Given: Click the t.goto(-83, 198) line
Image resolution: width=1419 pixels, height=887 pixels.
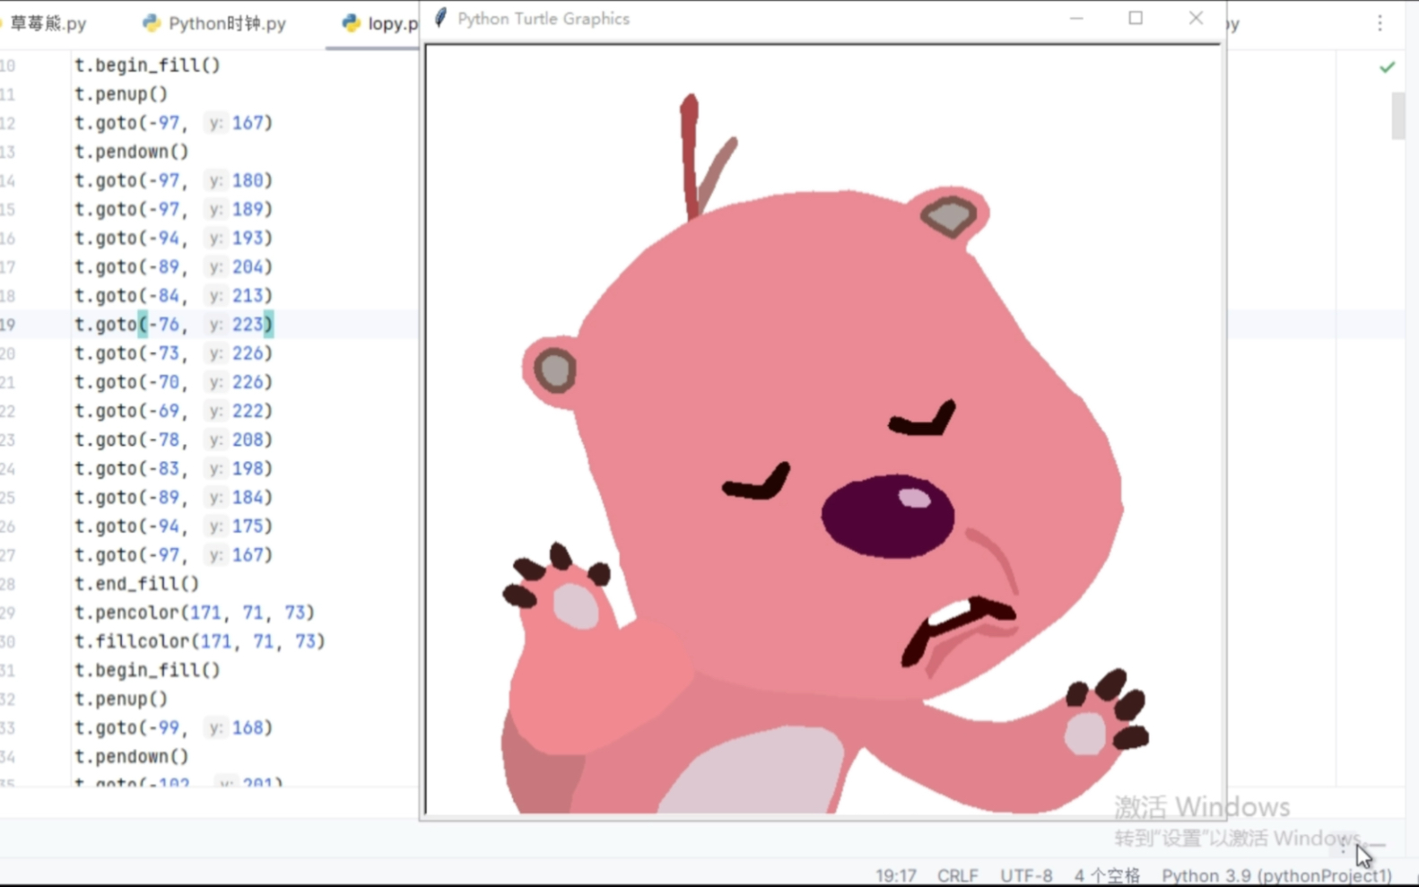Looking at the screenshot, I should coord(173,468).
